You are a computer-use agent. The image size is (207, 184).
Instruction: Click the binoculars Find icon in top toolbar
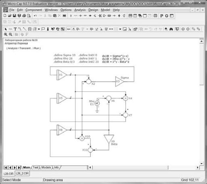(x=64, y=16)
